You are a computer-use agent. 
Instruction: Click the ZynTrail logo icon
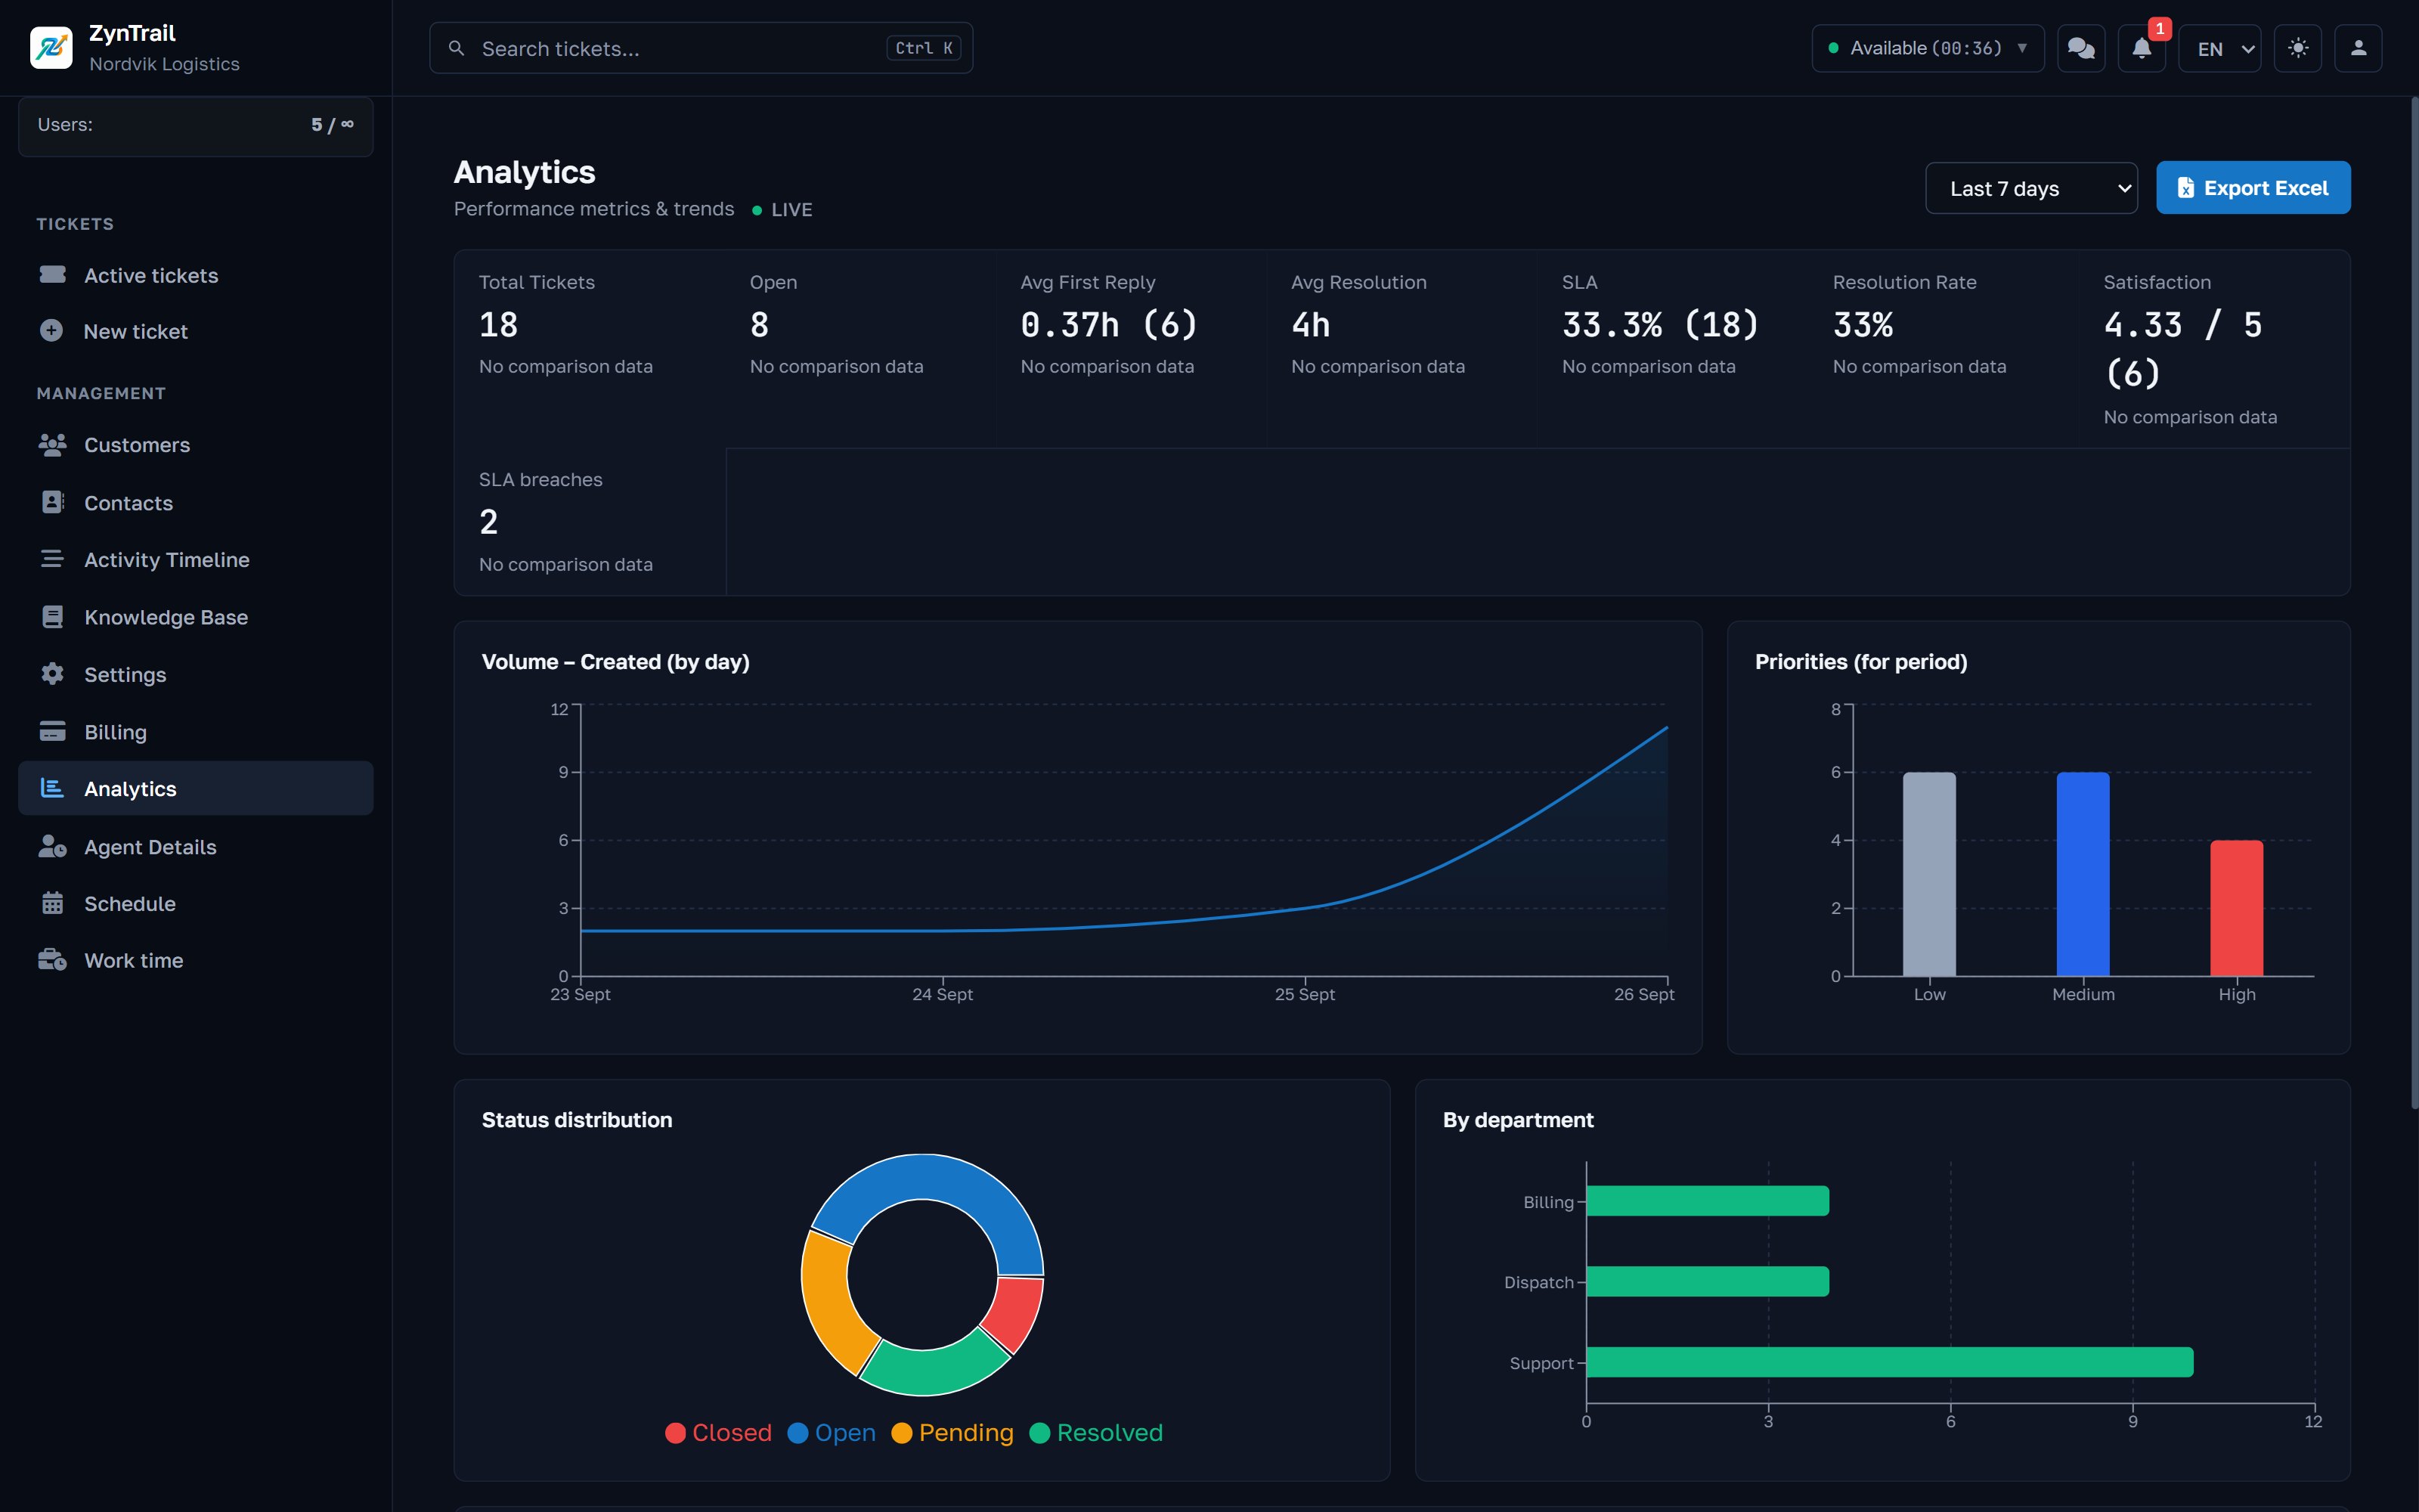tap(51, 47)
